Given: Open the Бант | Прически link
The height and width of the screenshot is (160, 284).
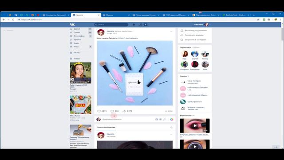Looking at the screenshot, I should point(195,102).
